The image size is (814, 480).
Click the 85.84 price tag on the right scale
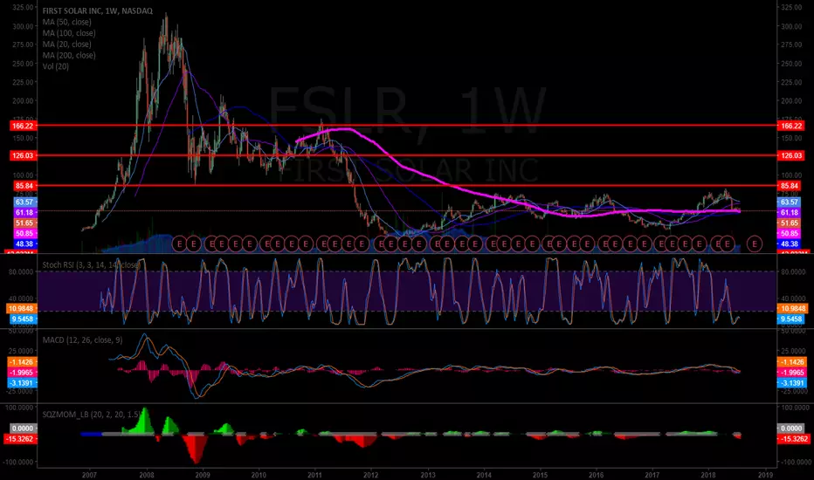click(x=789, y=185)
